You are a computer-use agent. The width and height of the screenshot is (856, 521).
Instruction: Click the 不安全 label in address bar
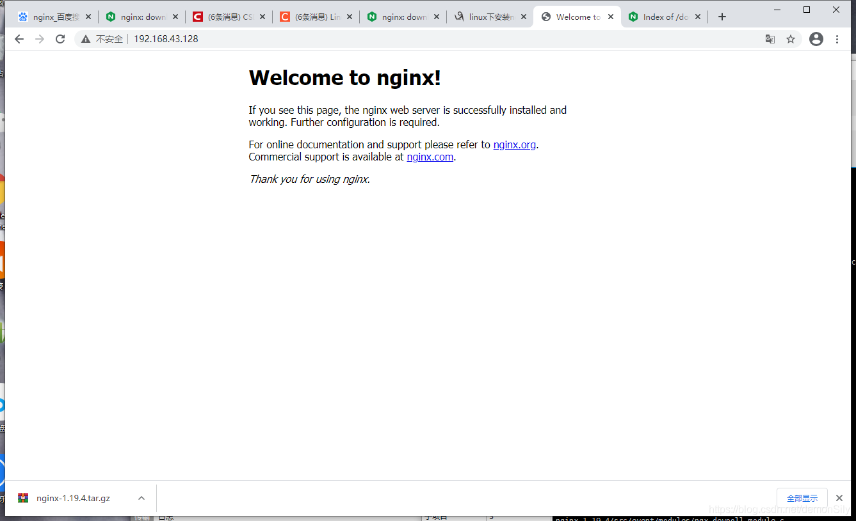click(x=109, y=39)
